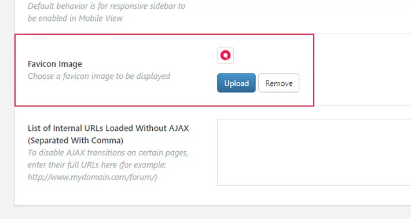Click the word 'Remove' on the white button
The height and width of the screenshot is (219, 411).
278,83
